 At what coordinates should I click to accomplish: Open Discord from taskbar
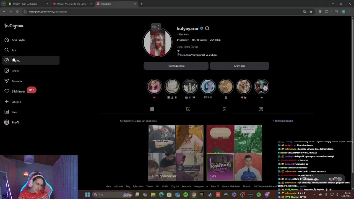(x=267, y=195)
